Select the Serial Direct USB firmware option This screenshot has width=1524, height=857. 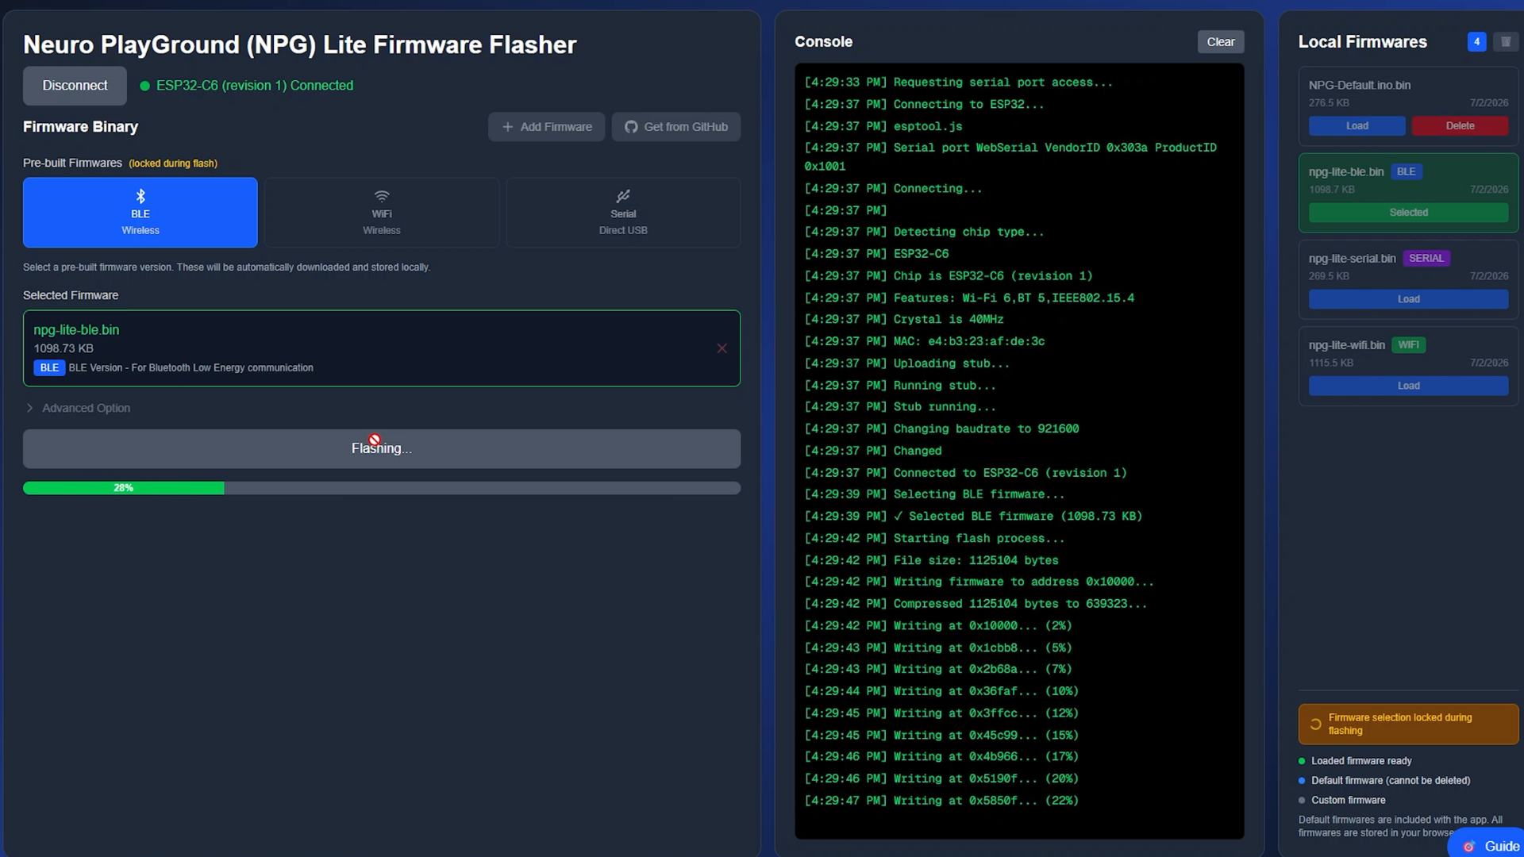pyautogui.click(x=623, y=213)
